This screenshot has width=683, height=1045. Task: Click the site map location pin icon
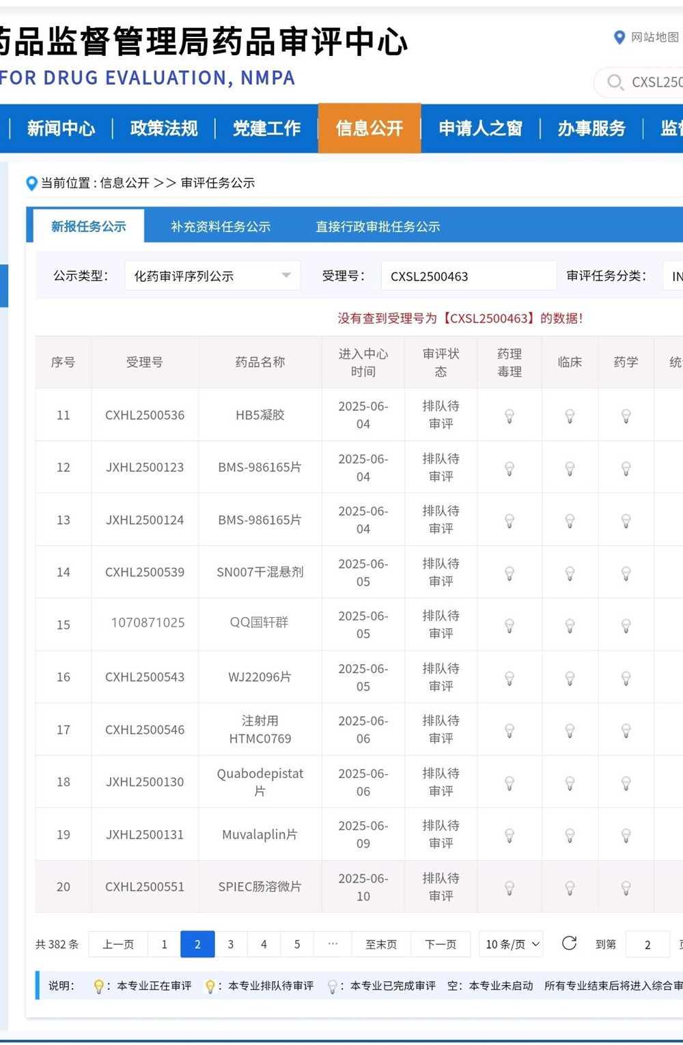619,38
